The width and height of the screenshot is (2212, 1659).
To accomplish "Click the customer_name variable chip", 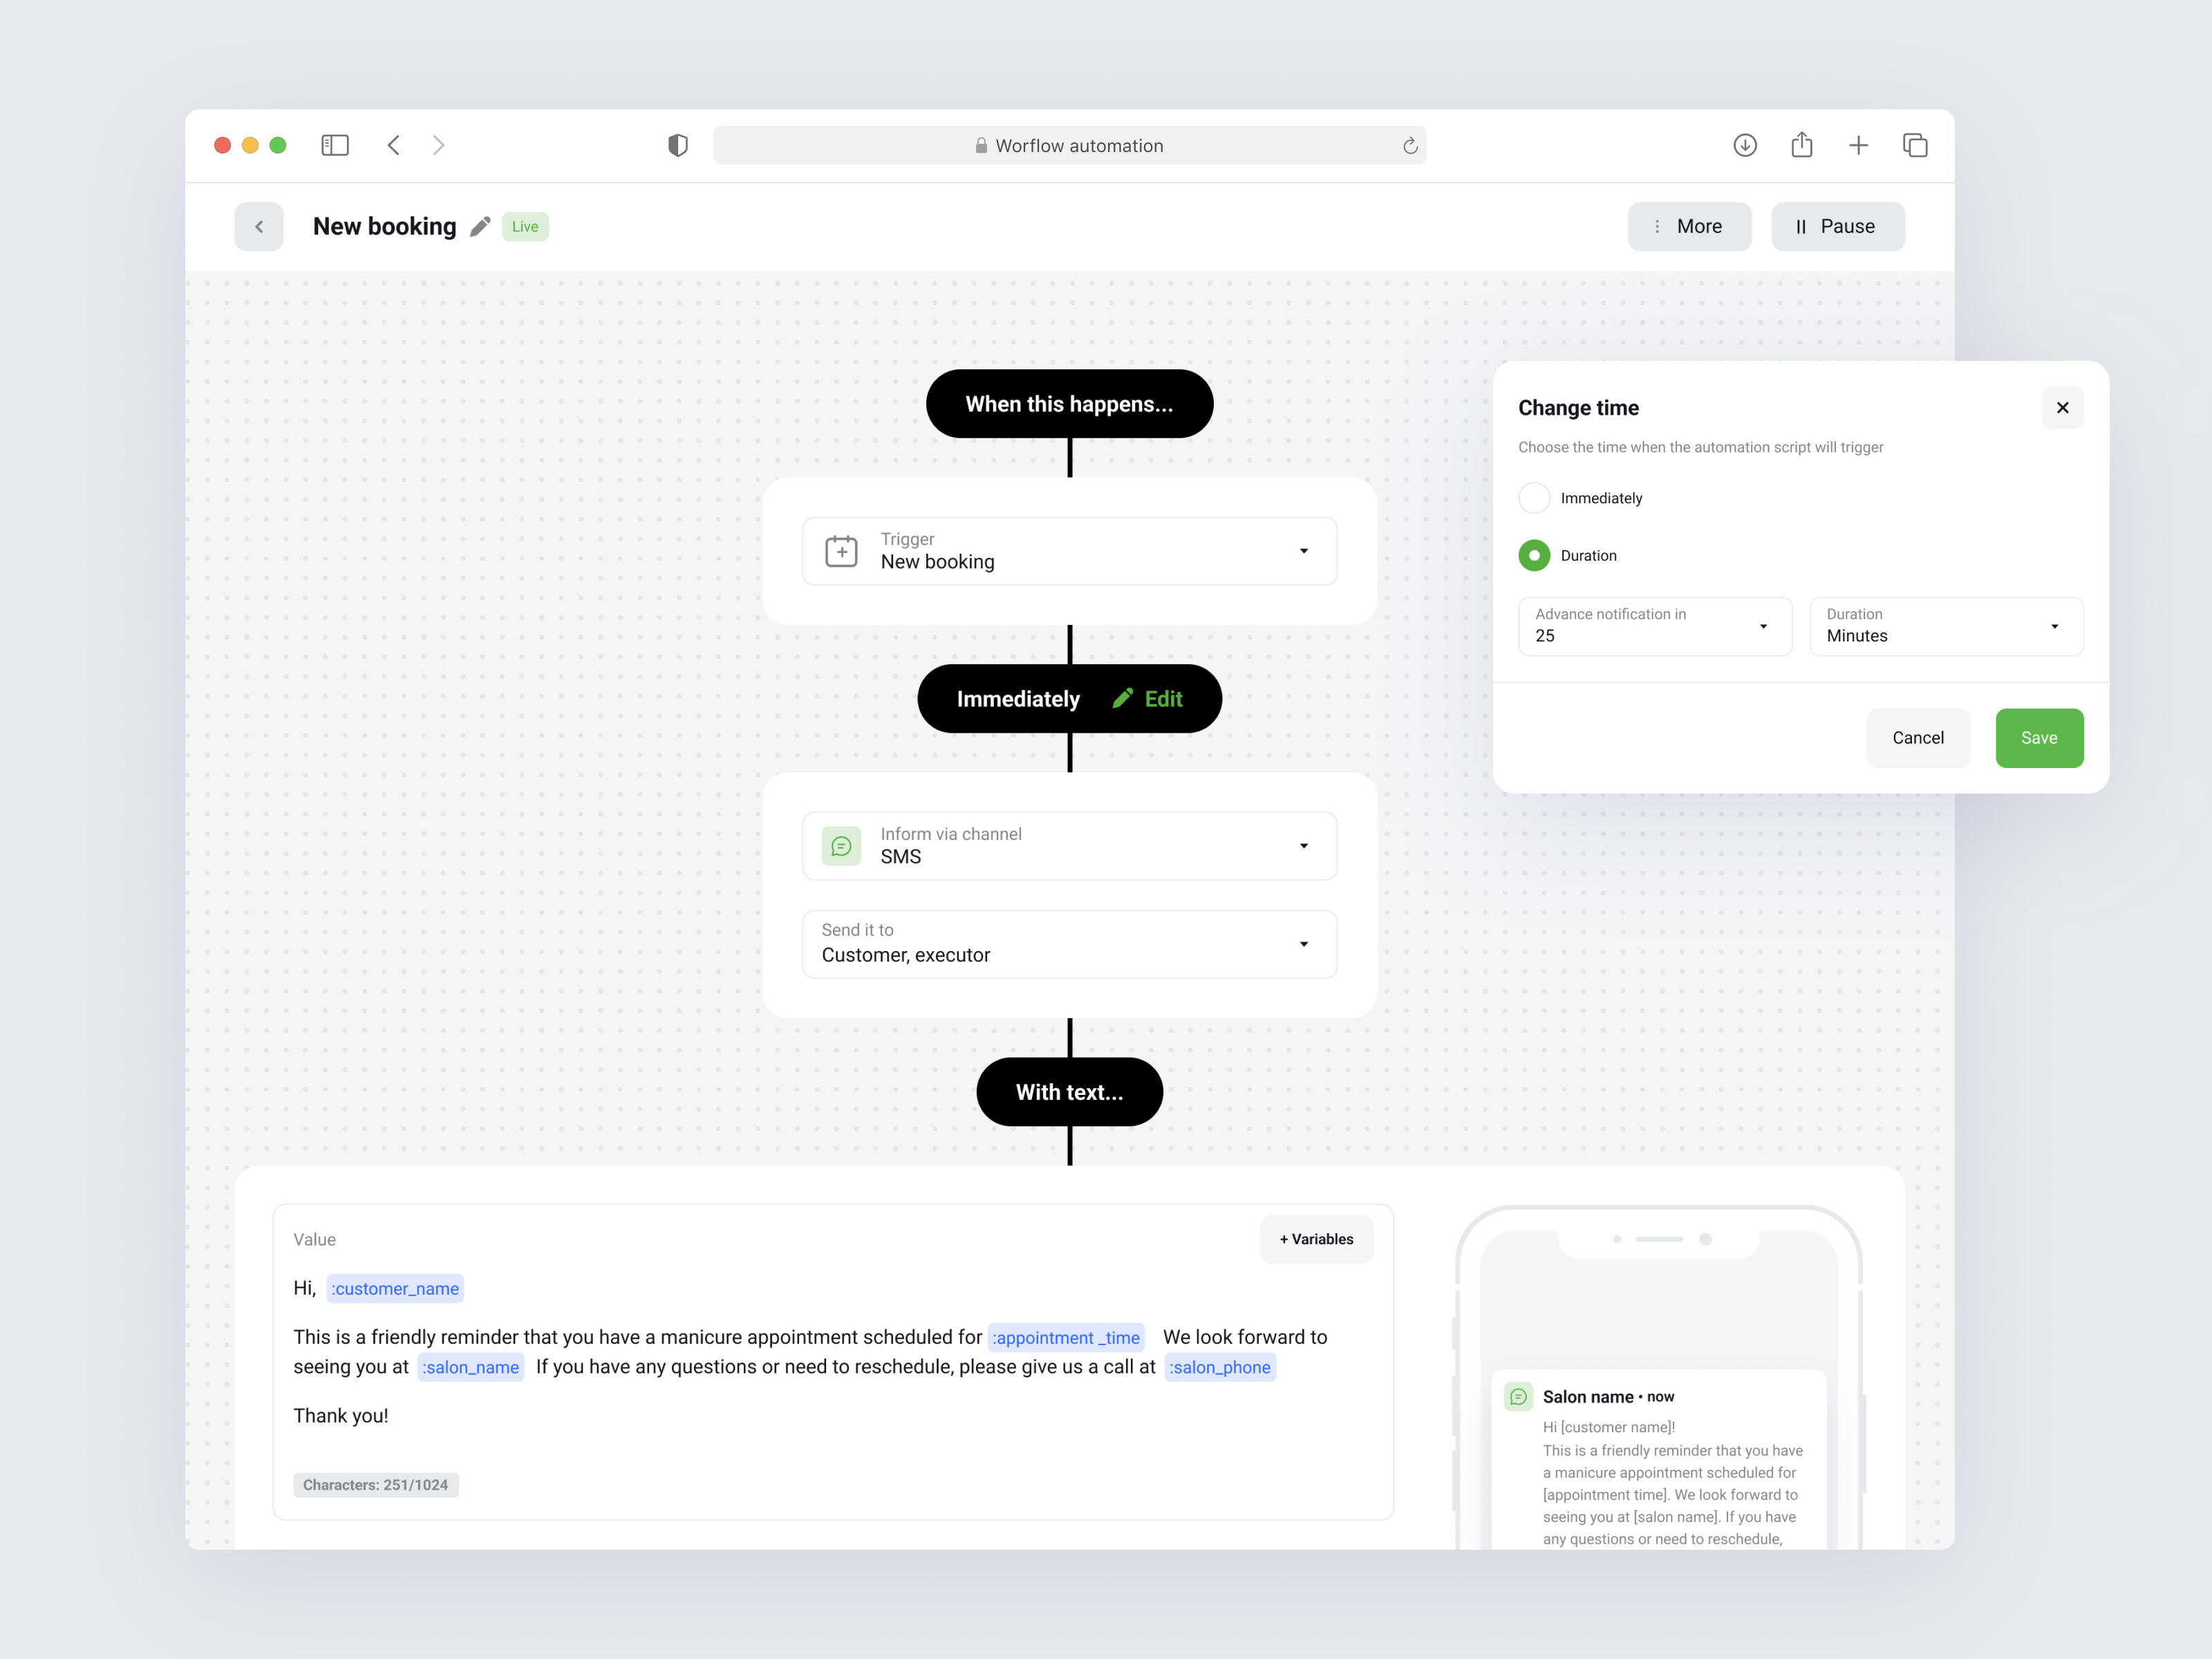I will pyautogui.click(x=394, y=1288).
